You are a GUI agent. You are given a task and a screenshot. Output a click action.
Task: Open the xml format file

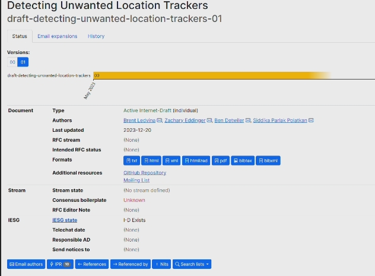171,161
